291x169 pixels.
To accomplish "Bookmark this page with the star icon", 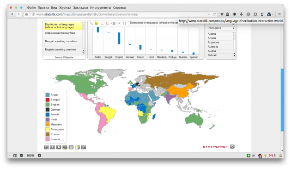I will click(x=222, y=14).
